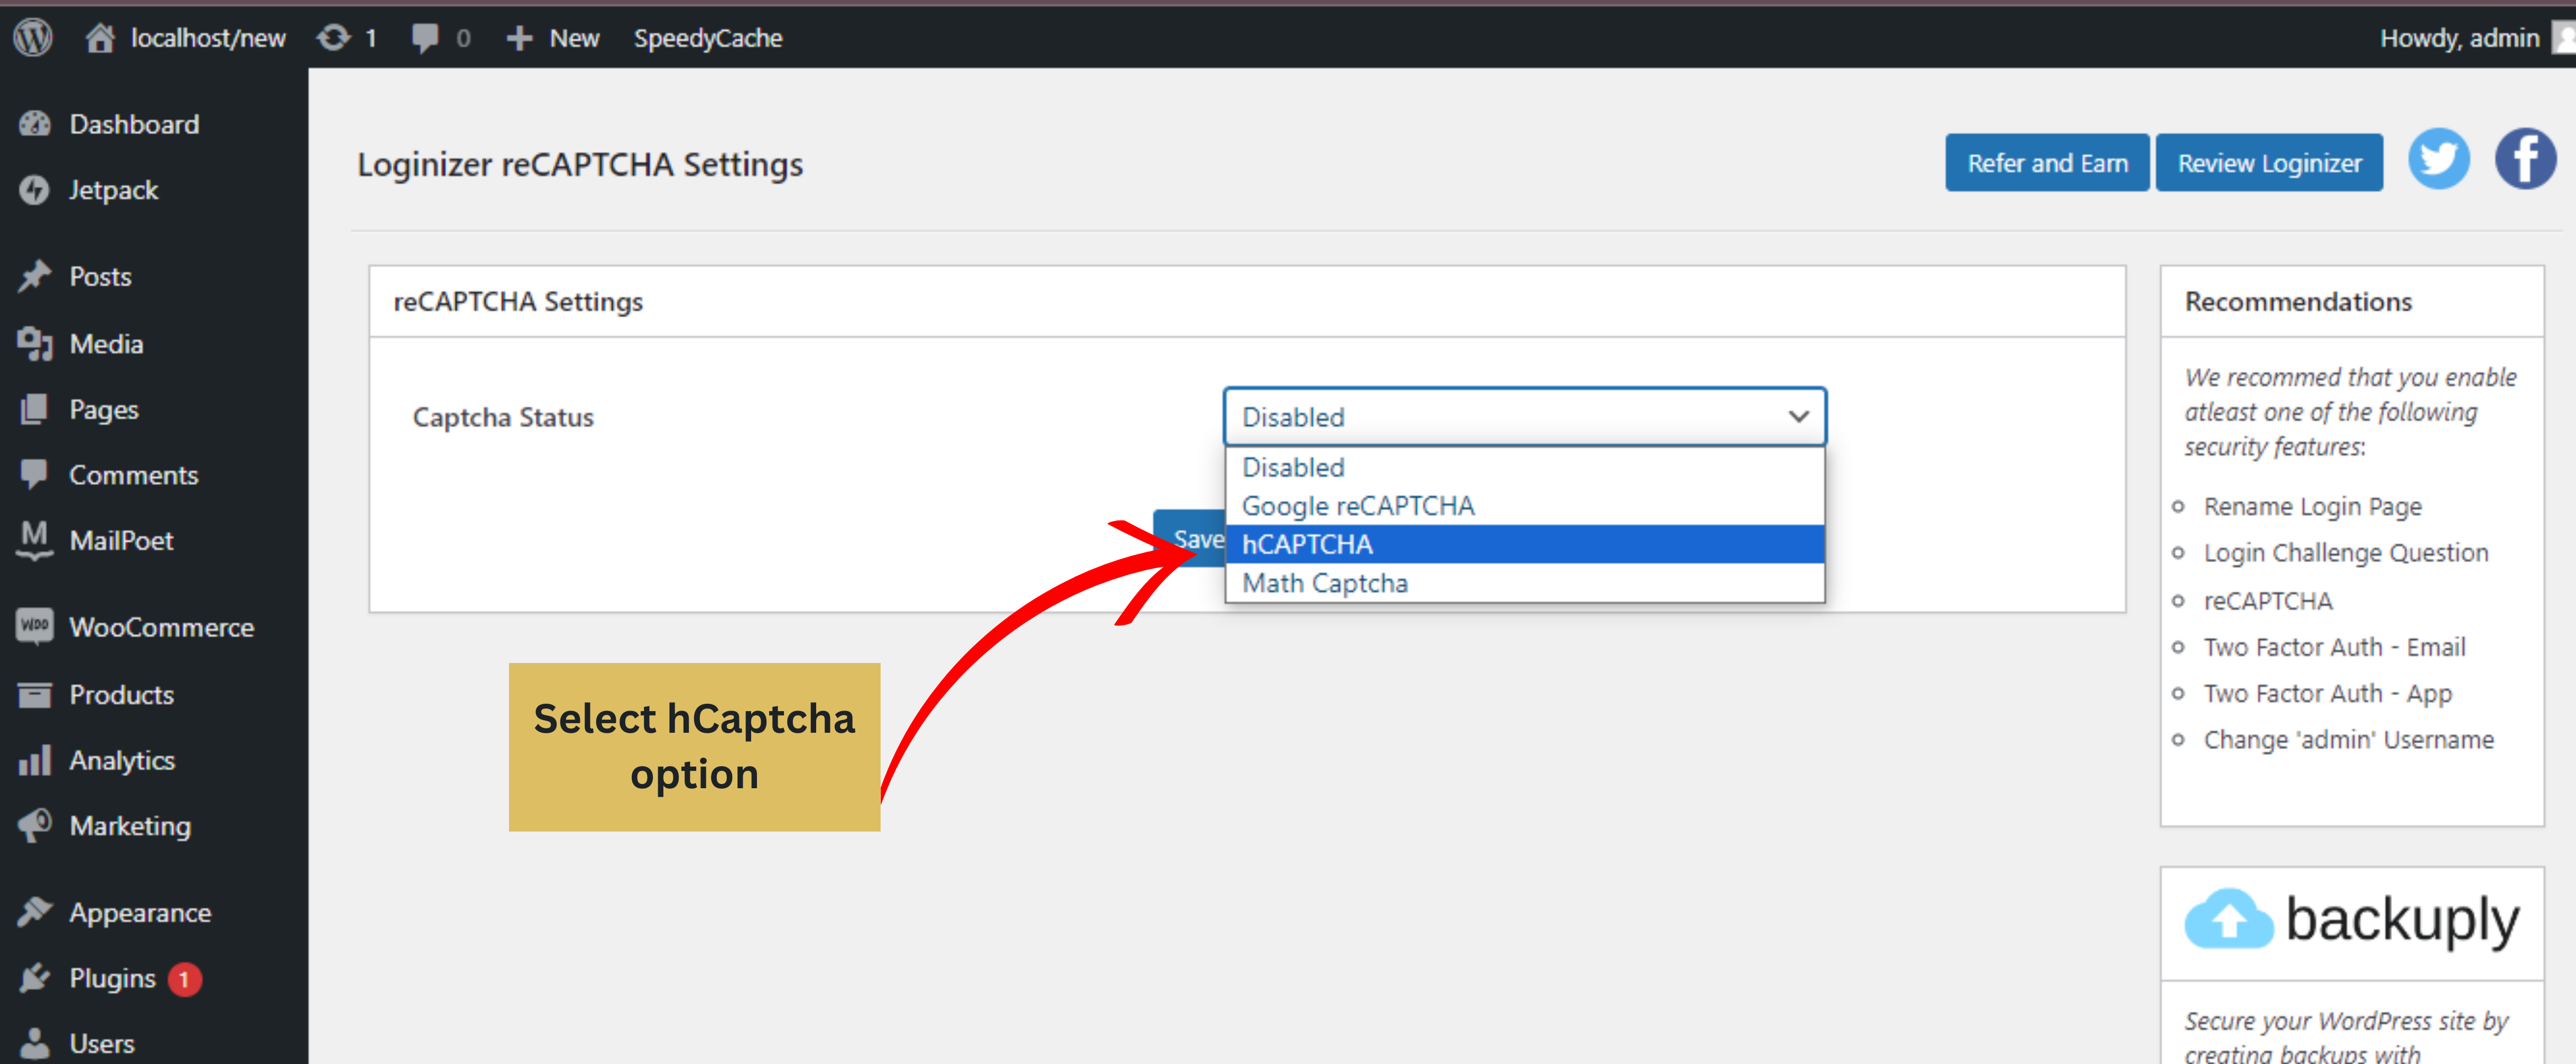The width and height of the screenshot is (2576, 1064).
Task: Open Products in the sidebar
Action: click(x=121, y=694)
